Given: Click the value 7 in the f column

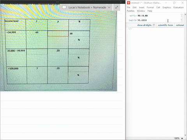Looking at the screenshot, I should click(37, 68).
